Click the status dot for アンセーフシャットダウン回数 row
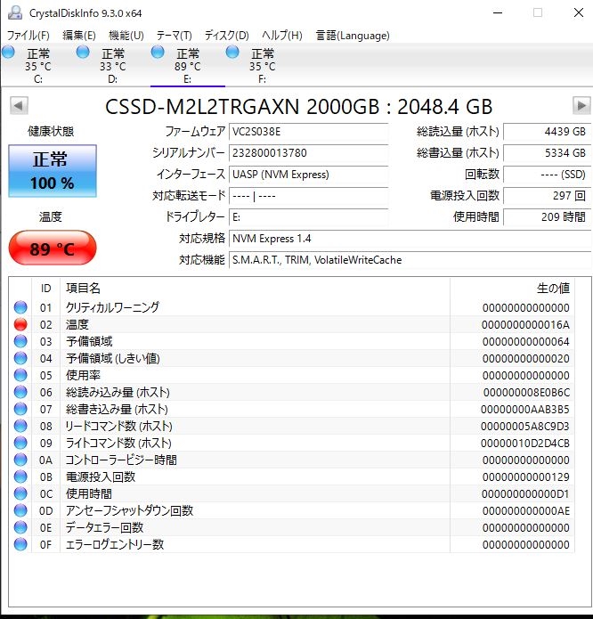Viewport: 593px width, 619px height. [x=20, y=510]
